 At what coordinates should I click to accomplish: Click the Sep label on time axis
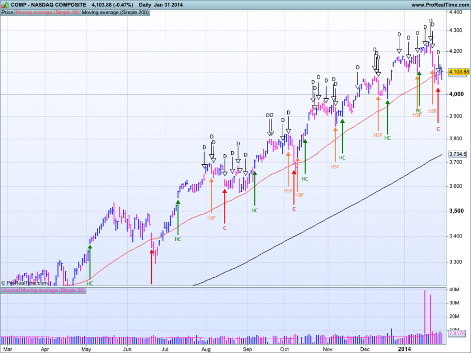(247, 349)
